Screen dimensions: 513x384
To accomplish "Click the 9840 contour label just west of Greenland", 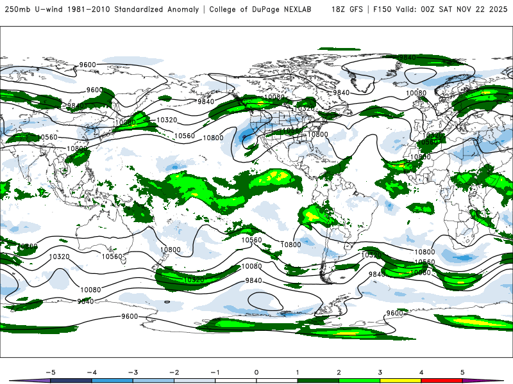I will (341, 93).
